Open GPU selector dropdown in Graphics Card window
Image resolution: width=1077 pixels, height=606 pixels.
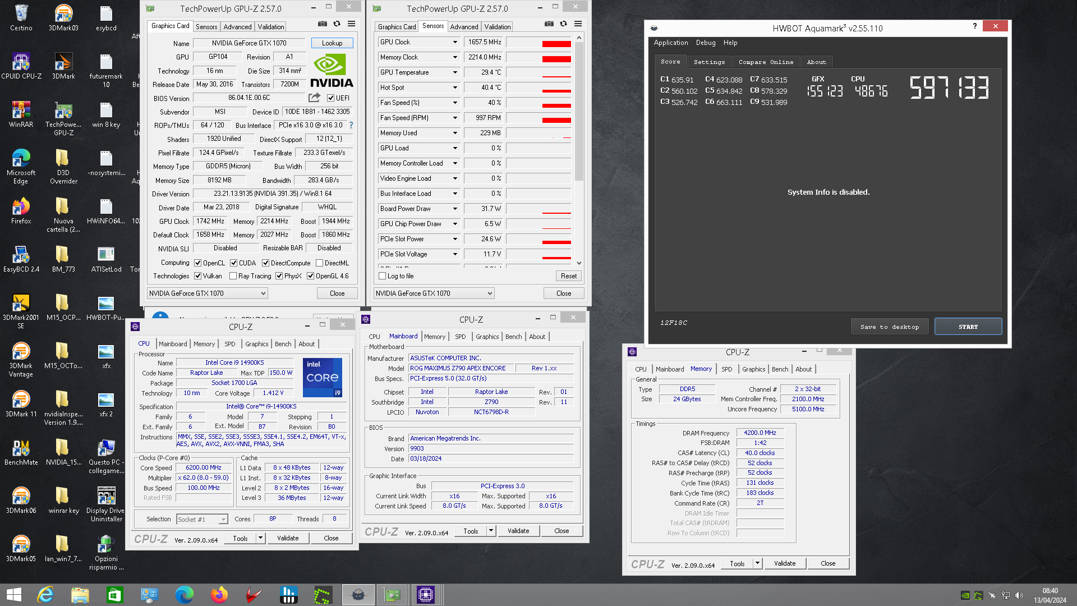[x=207, y=293]
